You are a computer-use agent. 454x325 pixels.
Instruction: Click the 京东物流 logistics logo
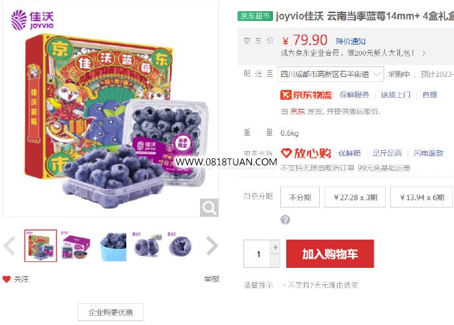[x=306, y=95]
